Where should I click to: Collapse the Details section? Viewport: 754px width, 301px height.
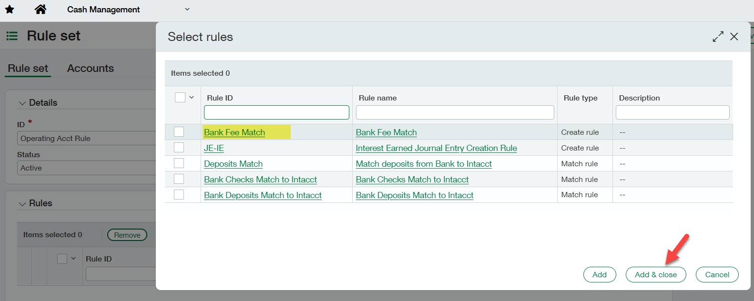(x=22, y=103)
